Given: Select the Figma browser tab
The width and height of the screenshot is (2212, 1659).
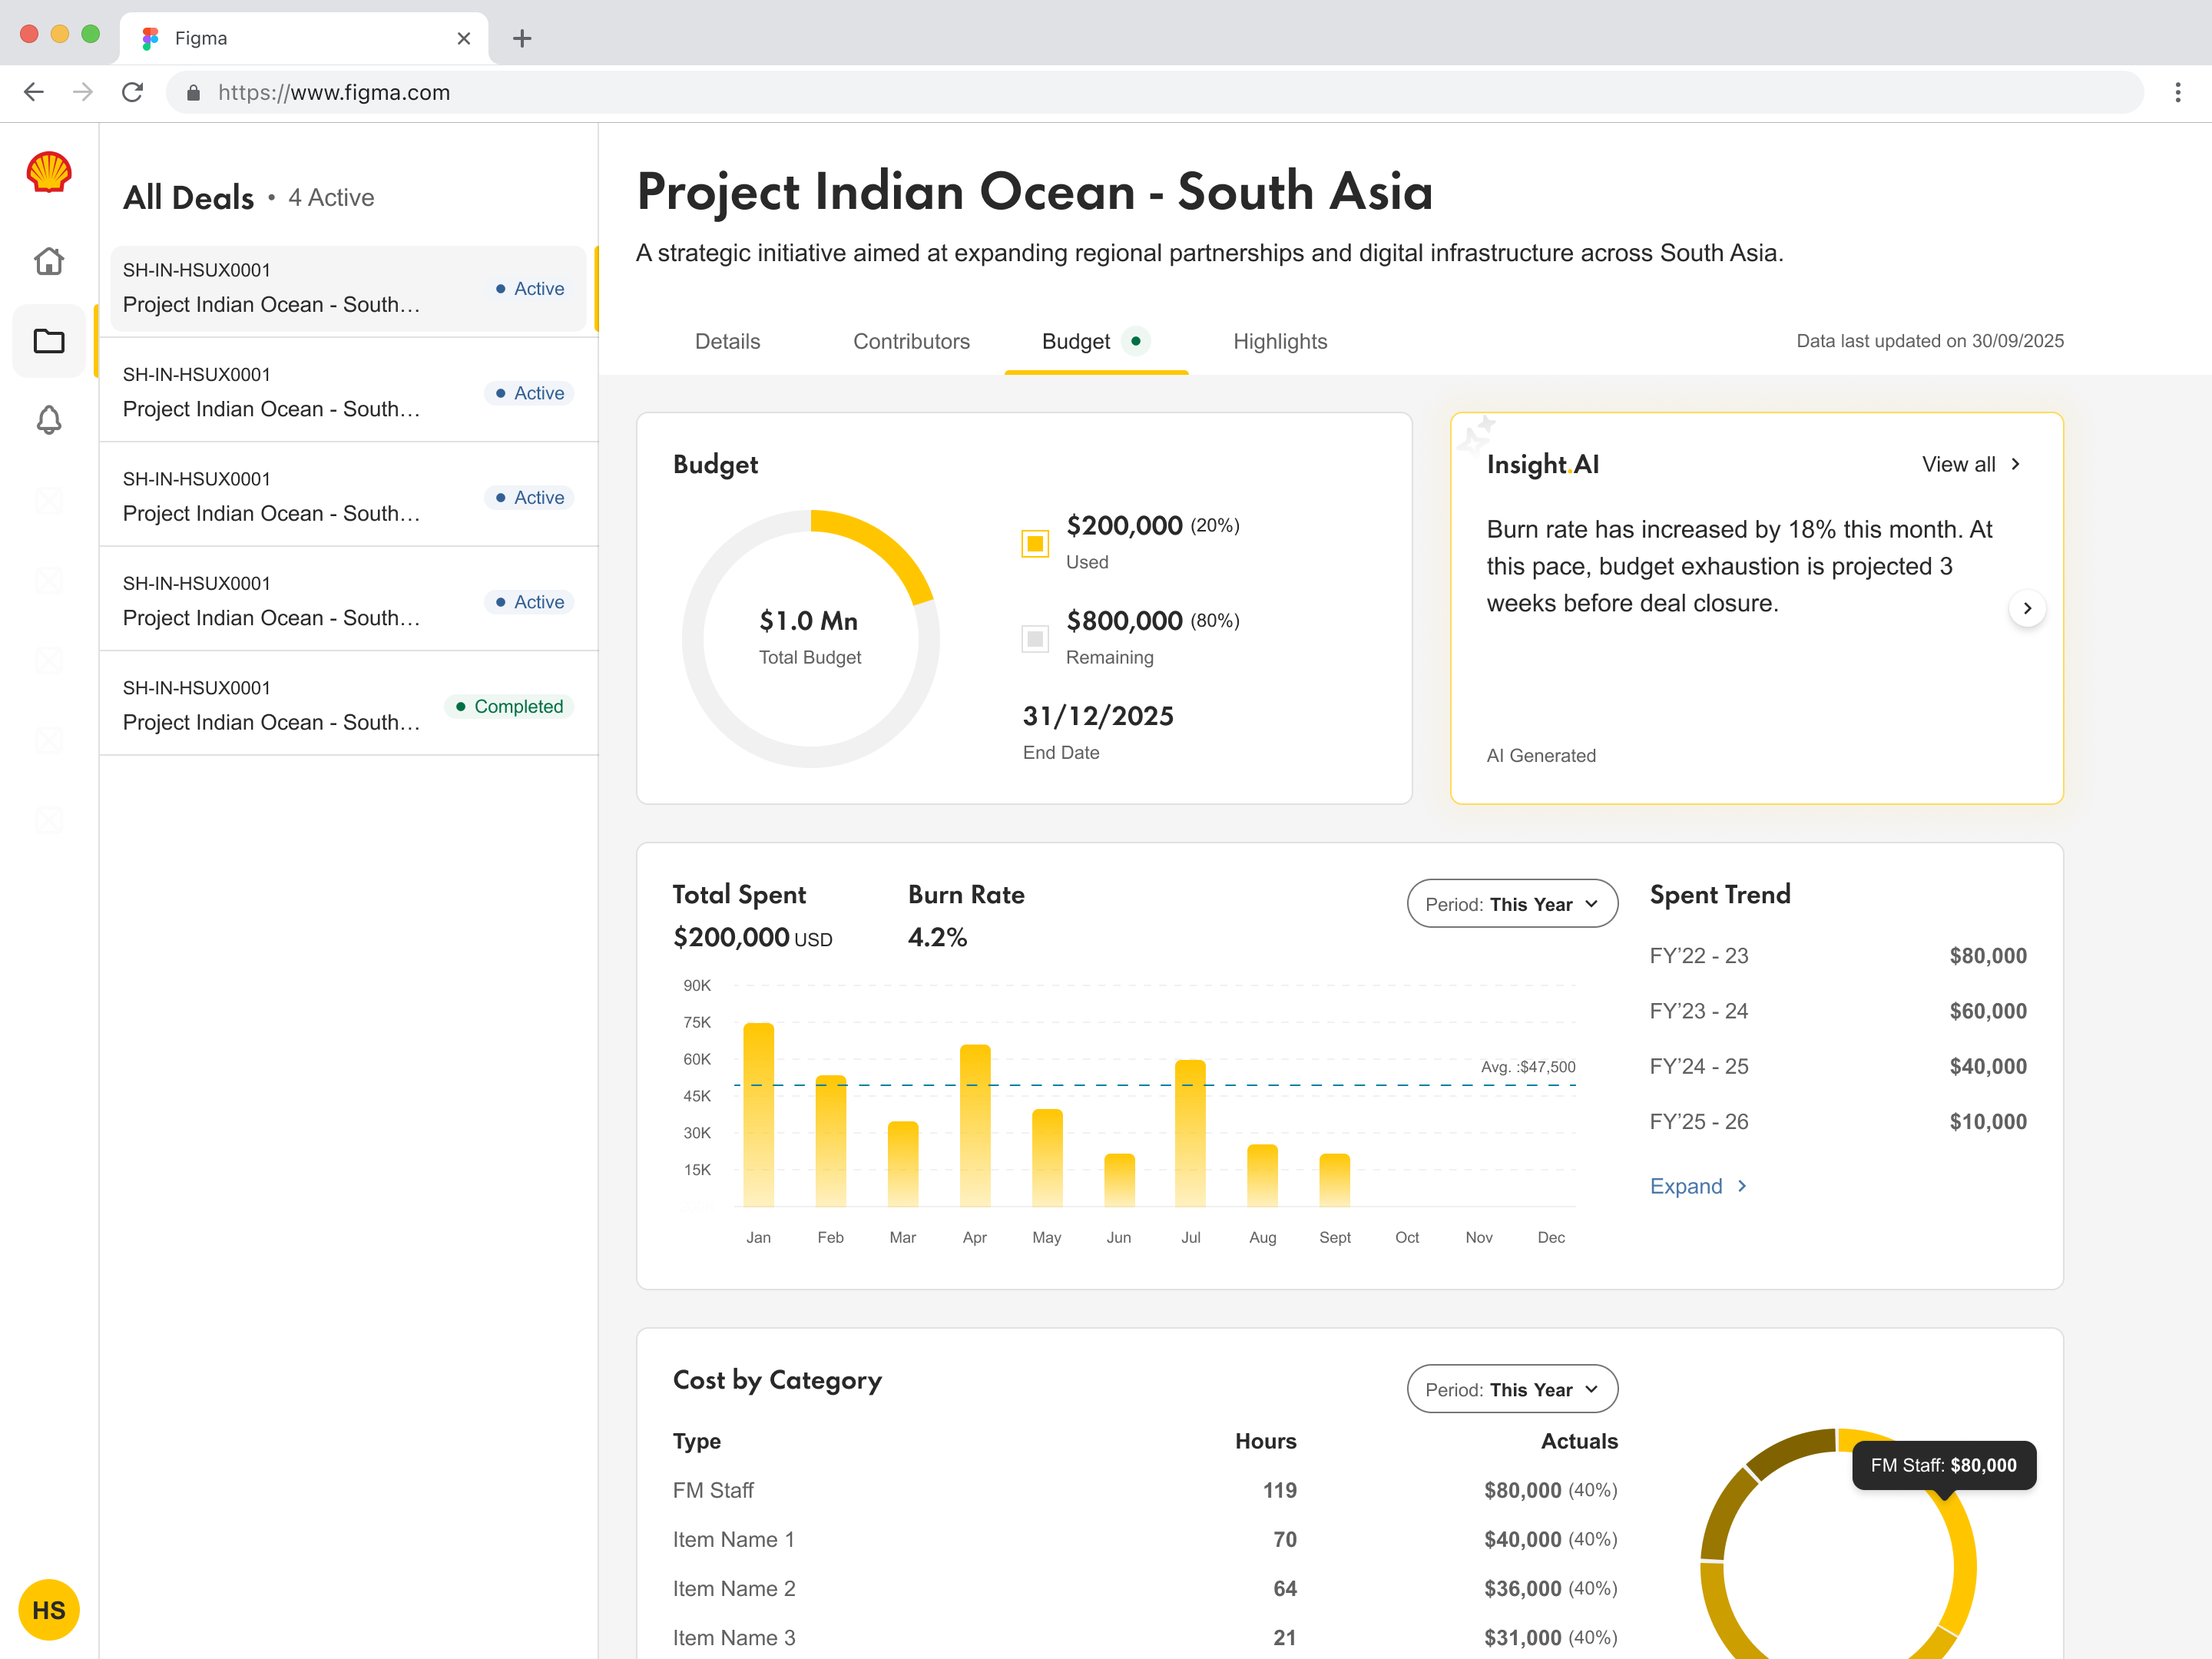Looking at the screenshot, I should [304, 38].
